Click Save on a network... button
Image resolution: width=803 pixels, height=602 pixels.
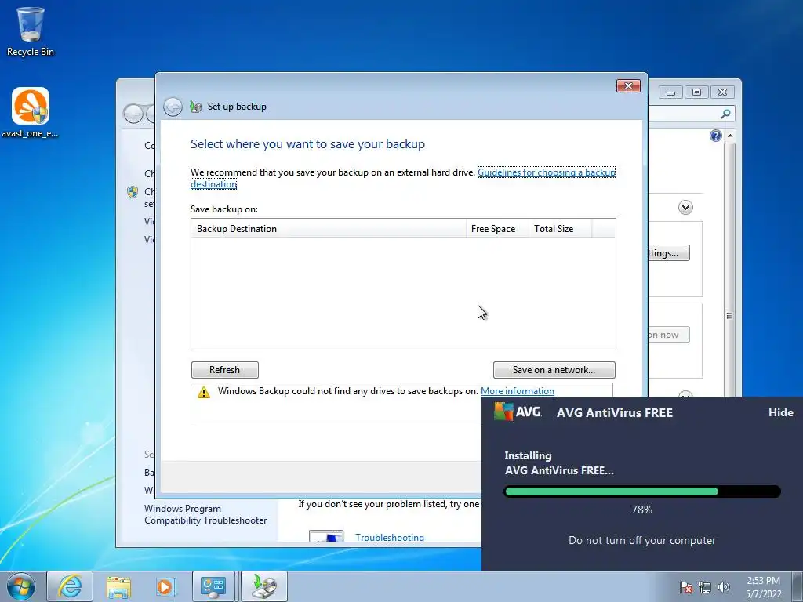(x=554, y=370)
